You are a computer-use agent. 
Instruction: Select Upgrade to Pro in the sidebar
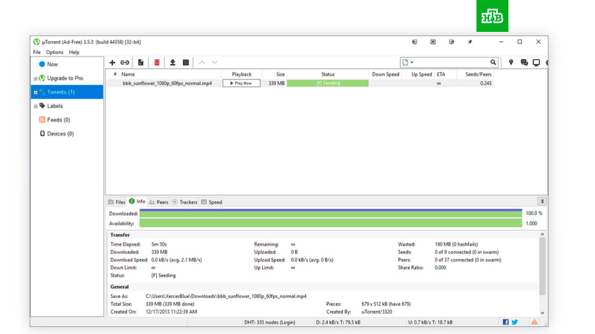(x=65, y=78)
